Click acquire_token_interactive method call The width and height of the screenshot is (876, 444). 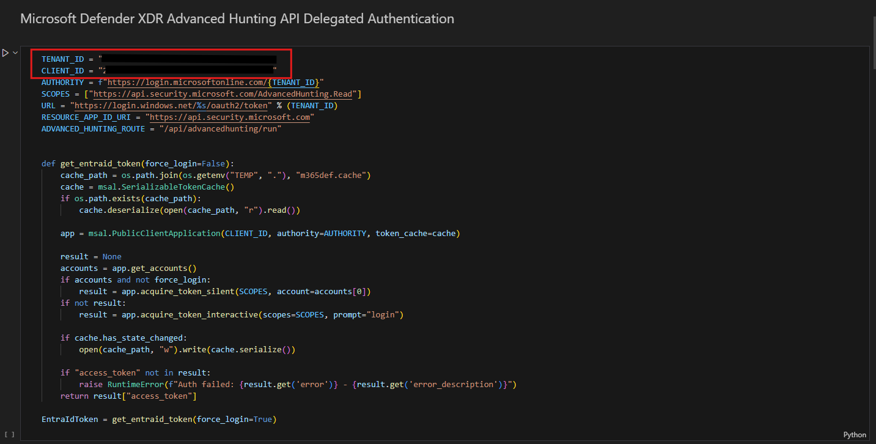coord(199,315)
